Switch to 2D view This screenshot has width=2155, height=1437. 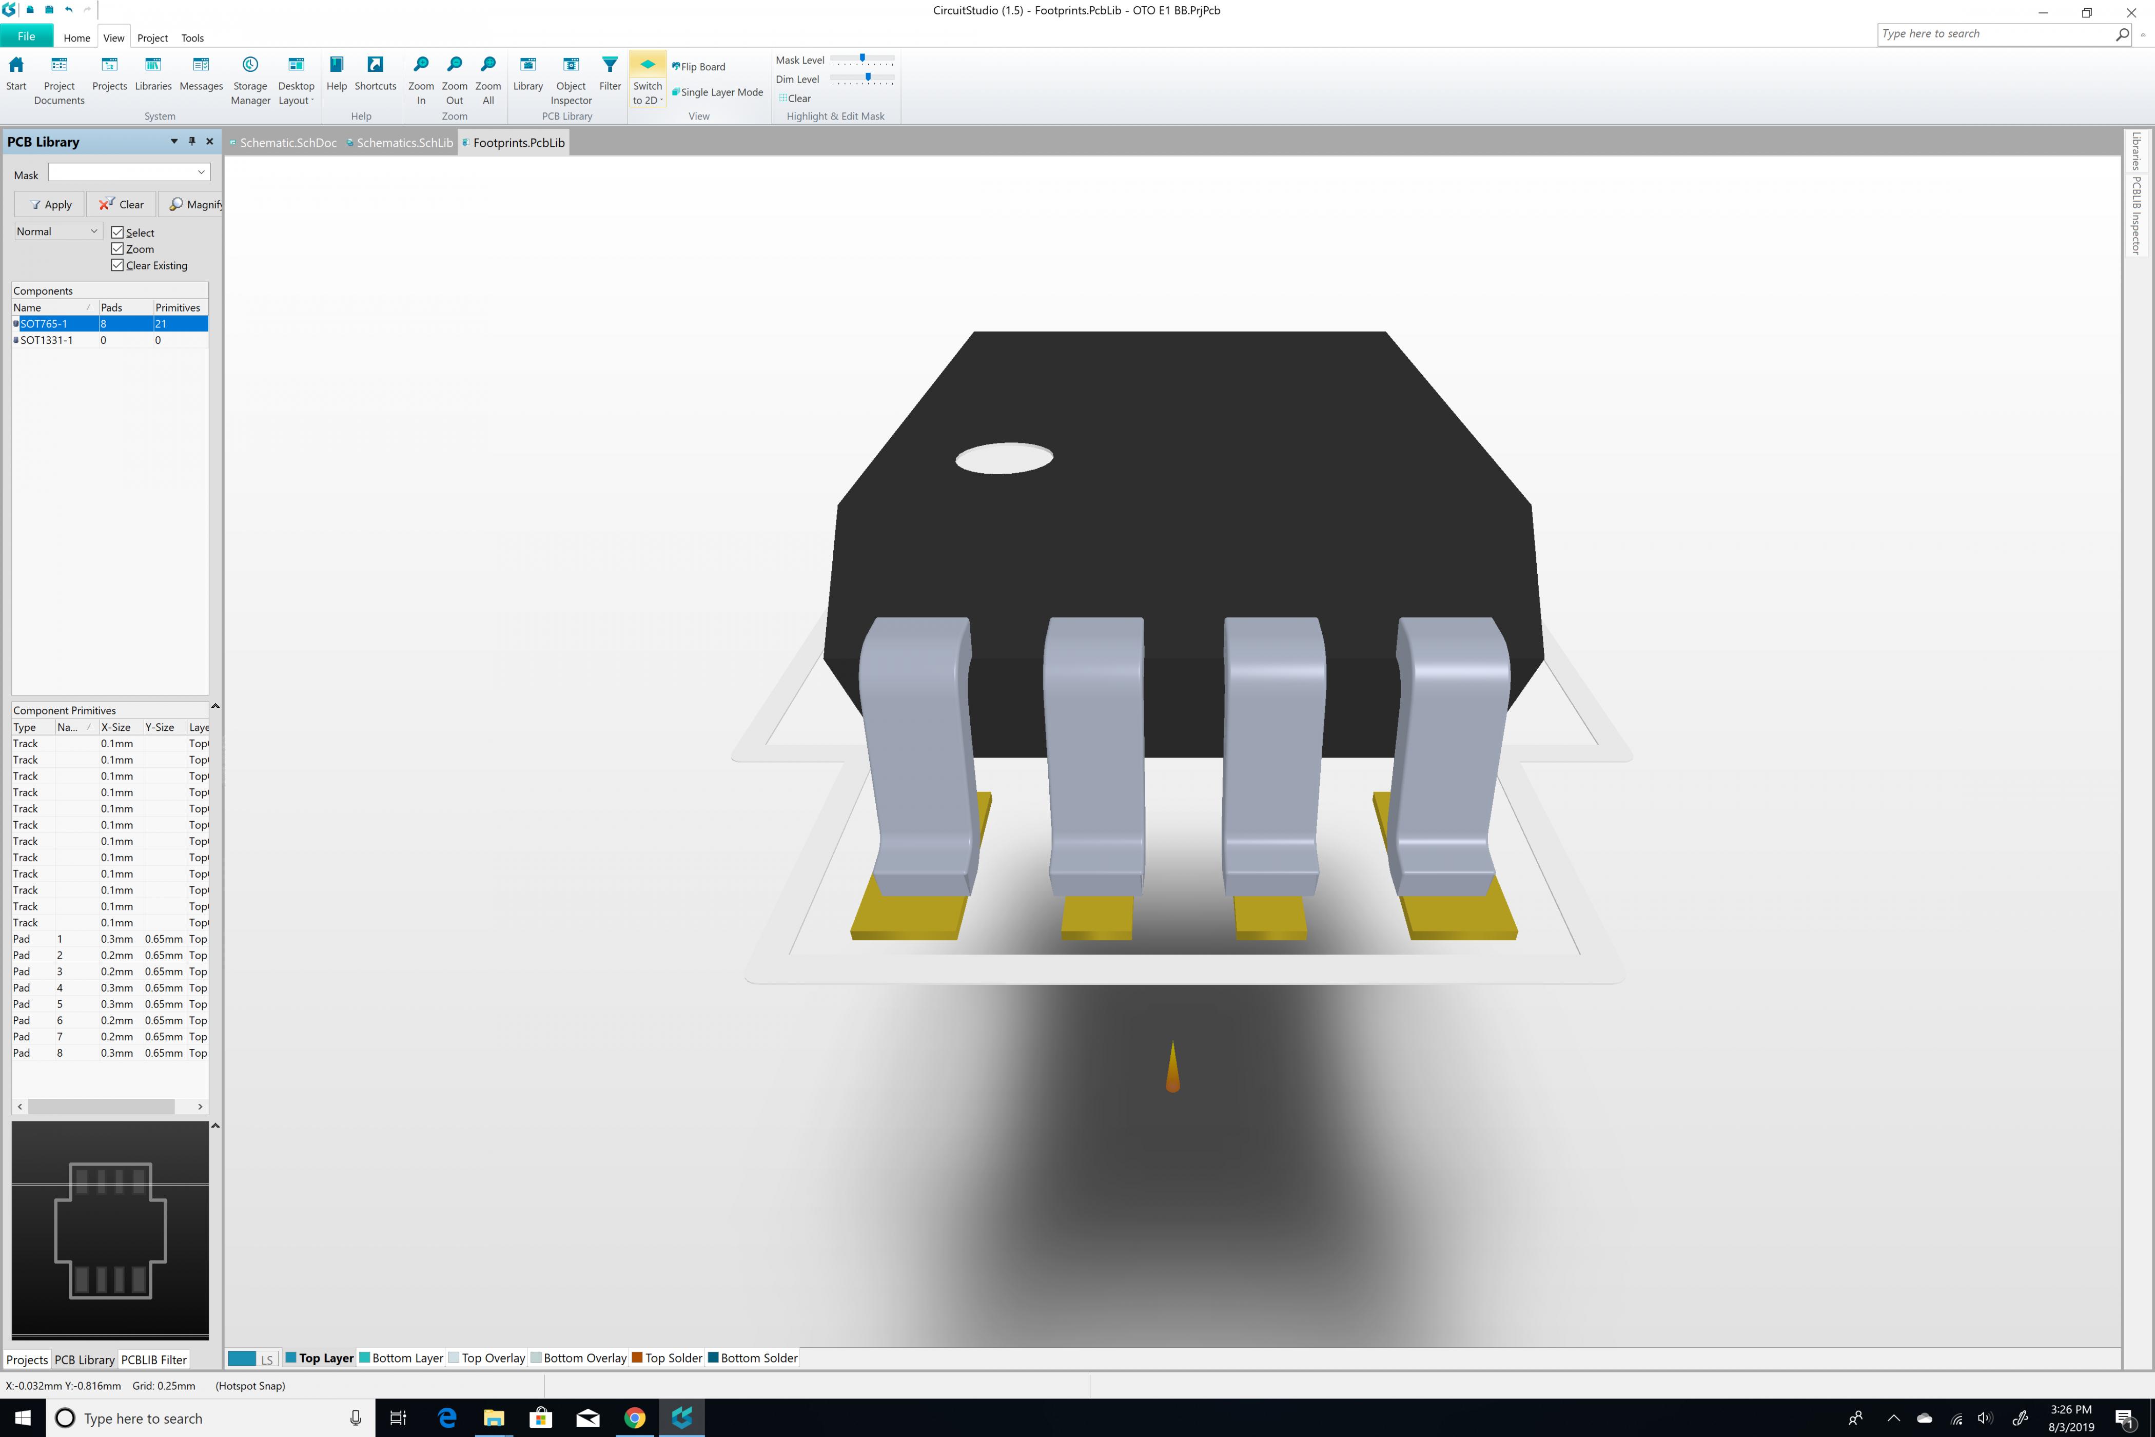(x=648, y=80)
